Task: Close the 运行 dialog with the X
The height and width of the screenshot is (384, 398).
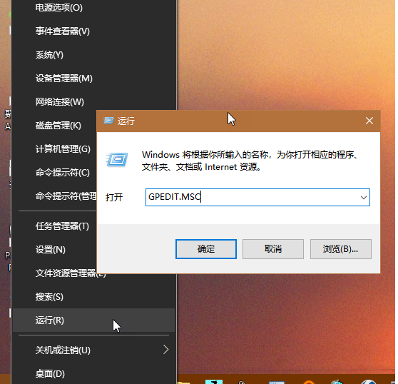Action: coord(369,121)
